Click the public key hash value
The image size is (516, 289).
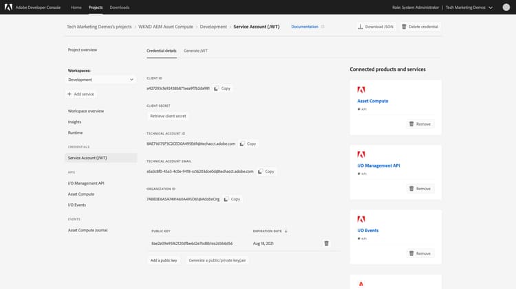pos(192,244)
